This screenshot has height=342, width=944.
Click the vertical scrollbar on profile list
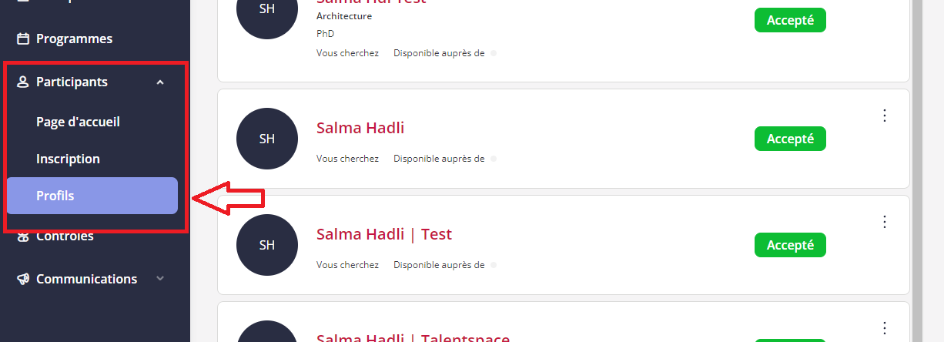click(917, 171)
